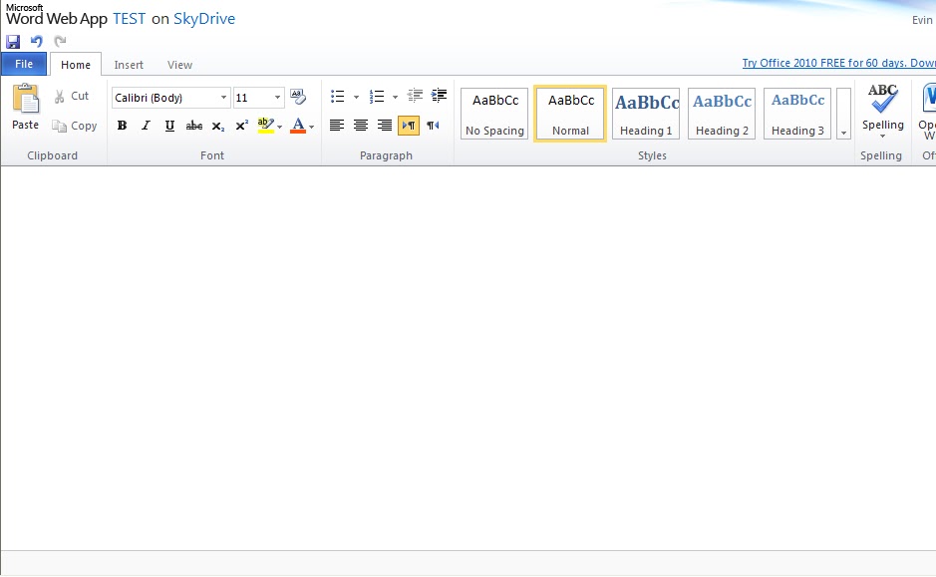Open the File menu
The image size is (936, 577).
click(24, 64)
